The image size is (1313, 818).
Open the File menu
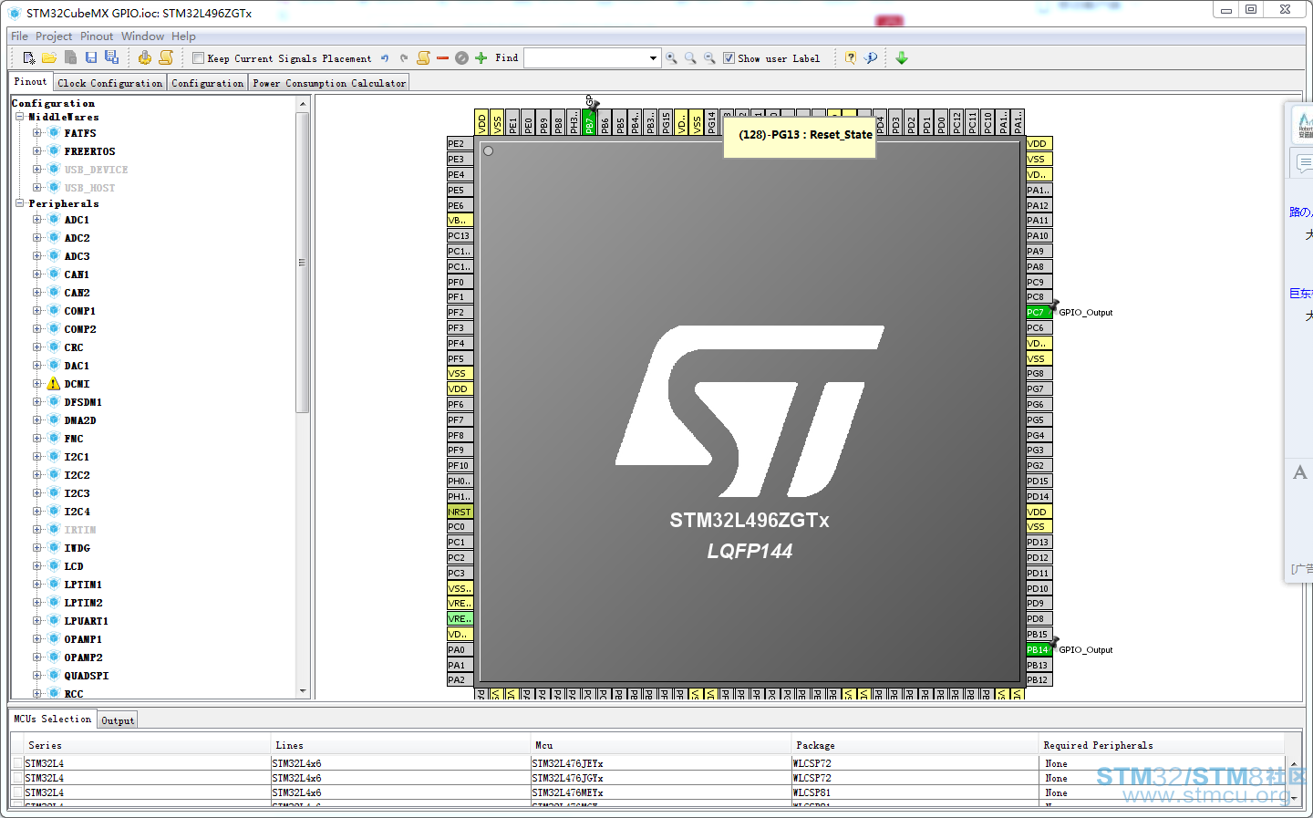tap(19, 36)
